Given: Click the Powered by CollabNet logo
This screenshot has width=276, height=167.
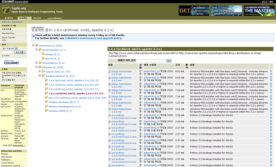Looking at the screenshot, I should [11, 62].
